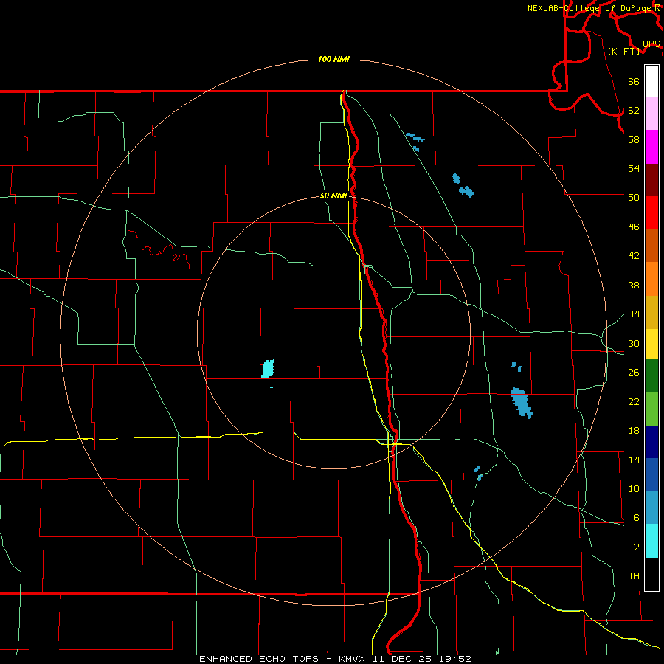Click the '42' legend value
664x664 pixels.
click(634, 256)
